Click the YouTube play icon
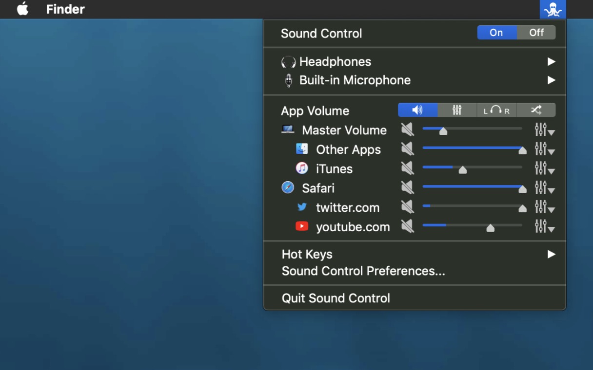 (302, 226)
